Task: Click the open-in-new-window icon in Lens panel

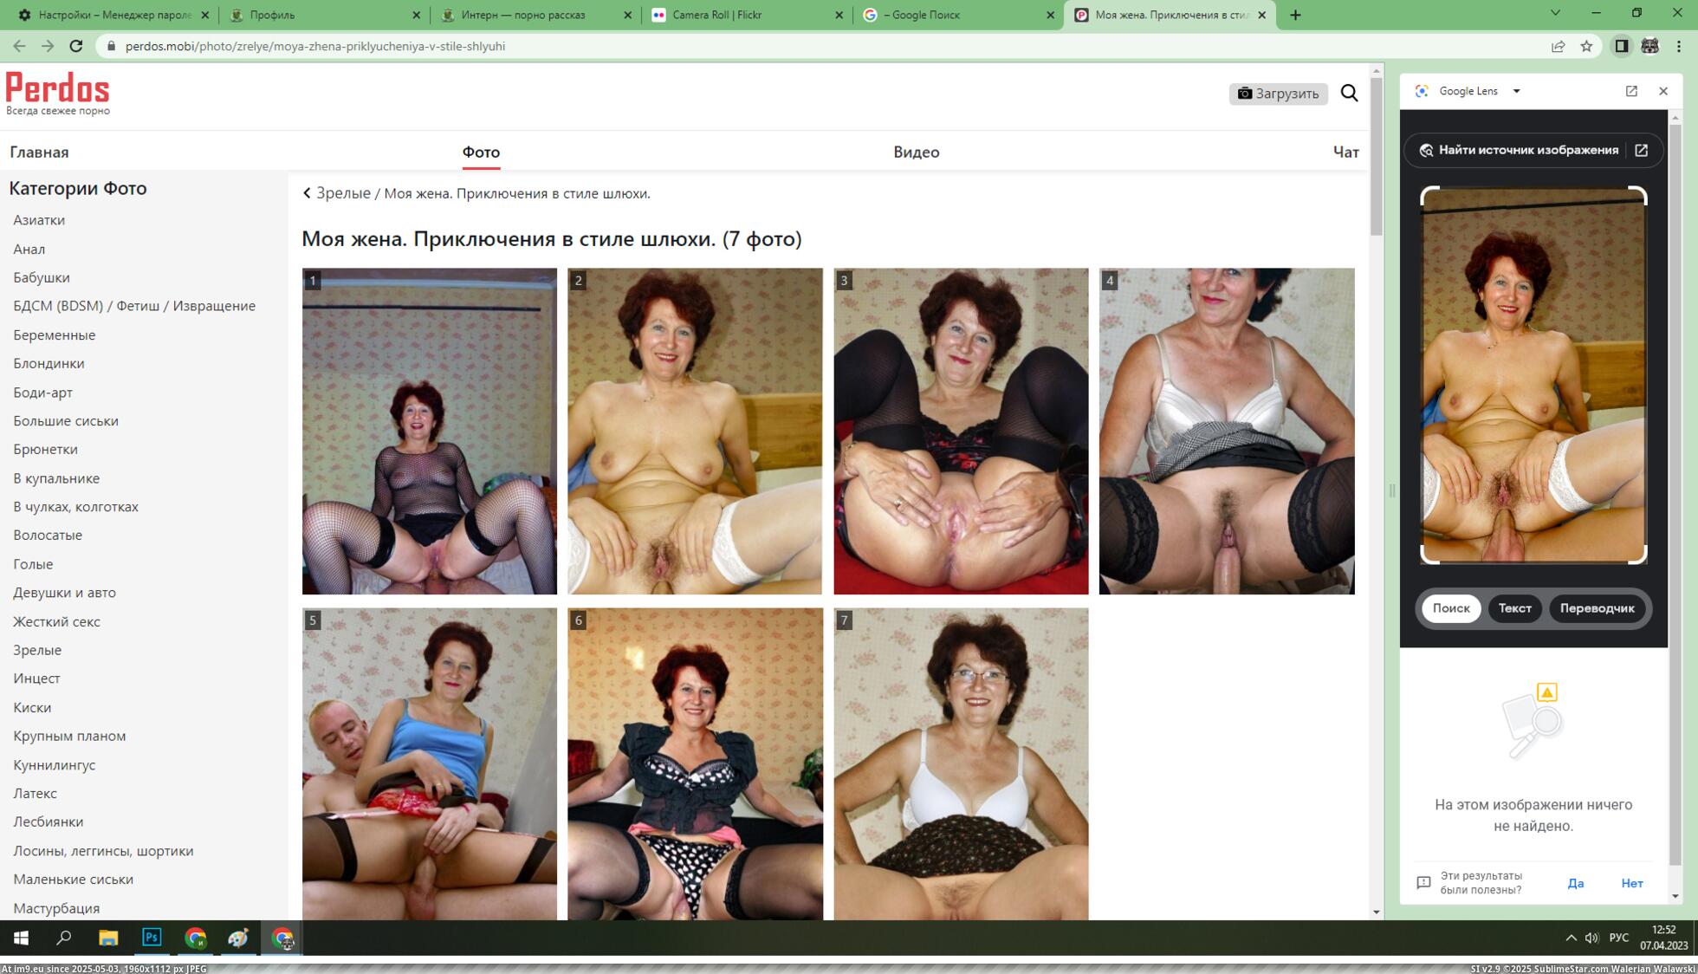Action: [1631, 90]
